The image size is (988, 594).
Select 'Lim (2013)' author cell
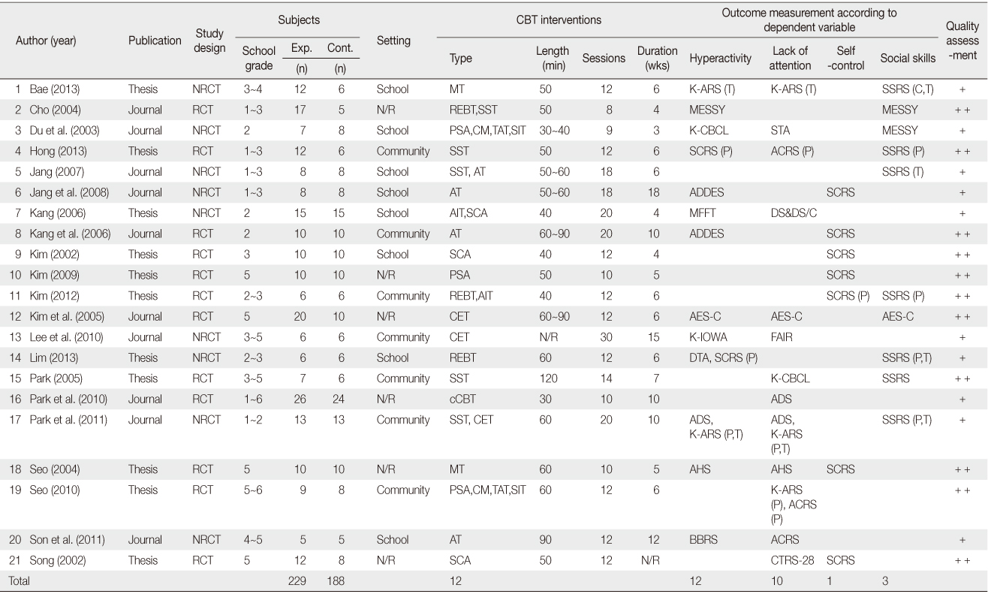[x=54, y=358]
